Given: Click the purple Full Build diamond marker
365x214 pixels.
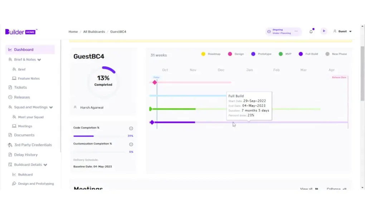Looking at the screenshot, I should coord(152,122).
